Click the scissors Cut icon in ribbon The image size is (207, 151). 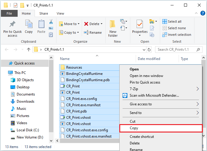pyautogui.click(x=51, y=22)
